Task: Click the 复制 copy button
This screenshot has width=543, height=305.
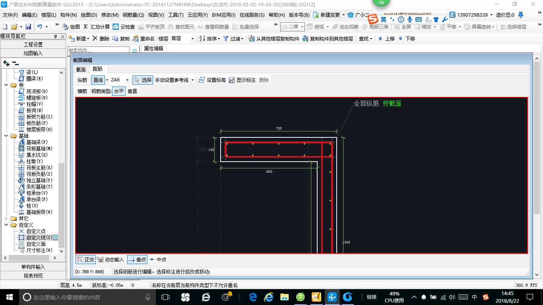Action: click(x=121, y=39)
